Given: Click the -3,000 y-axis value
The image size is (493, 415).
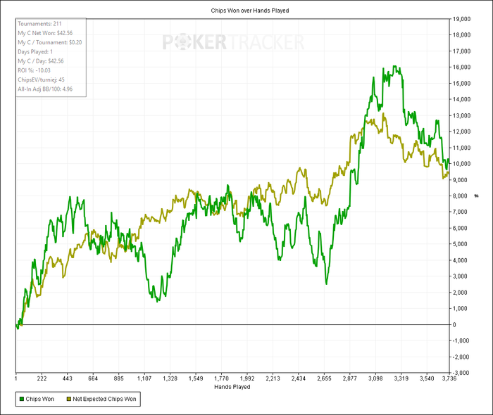Looking at the screenshot, I should [x=461, y=373].
